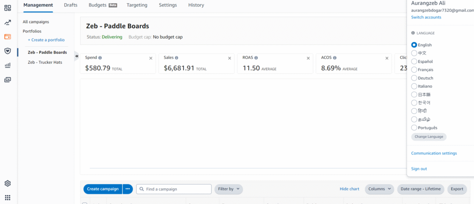The height and width of the screenshot is (204, 474).
Task: Open the Filter by dropdown
Action: tap(228, 189)
